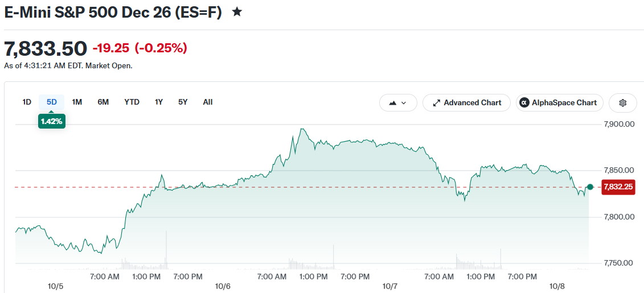Click the E-Mini S&P 500 Dec 26 title
644x293 pixels.
[113, 13]
